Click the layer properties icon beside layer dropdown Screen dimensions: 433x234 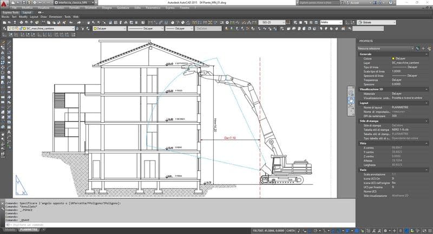point(4,28)
